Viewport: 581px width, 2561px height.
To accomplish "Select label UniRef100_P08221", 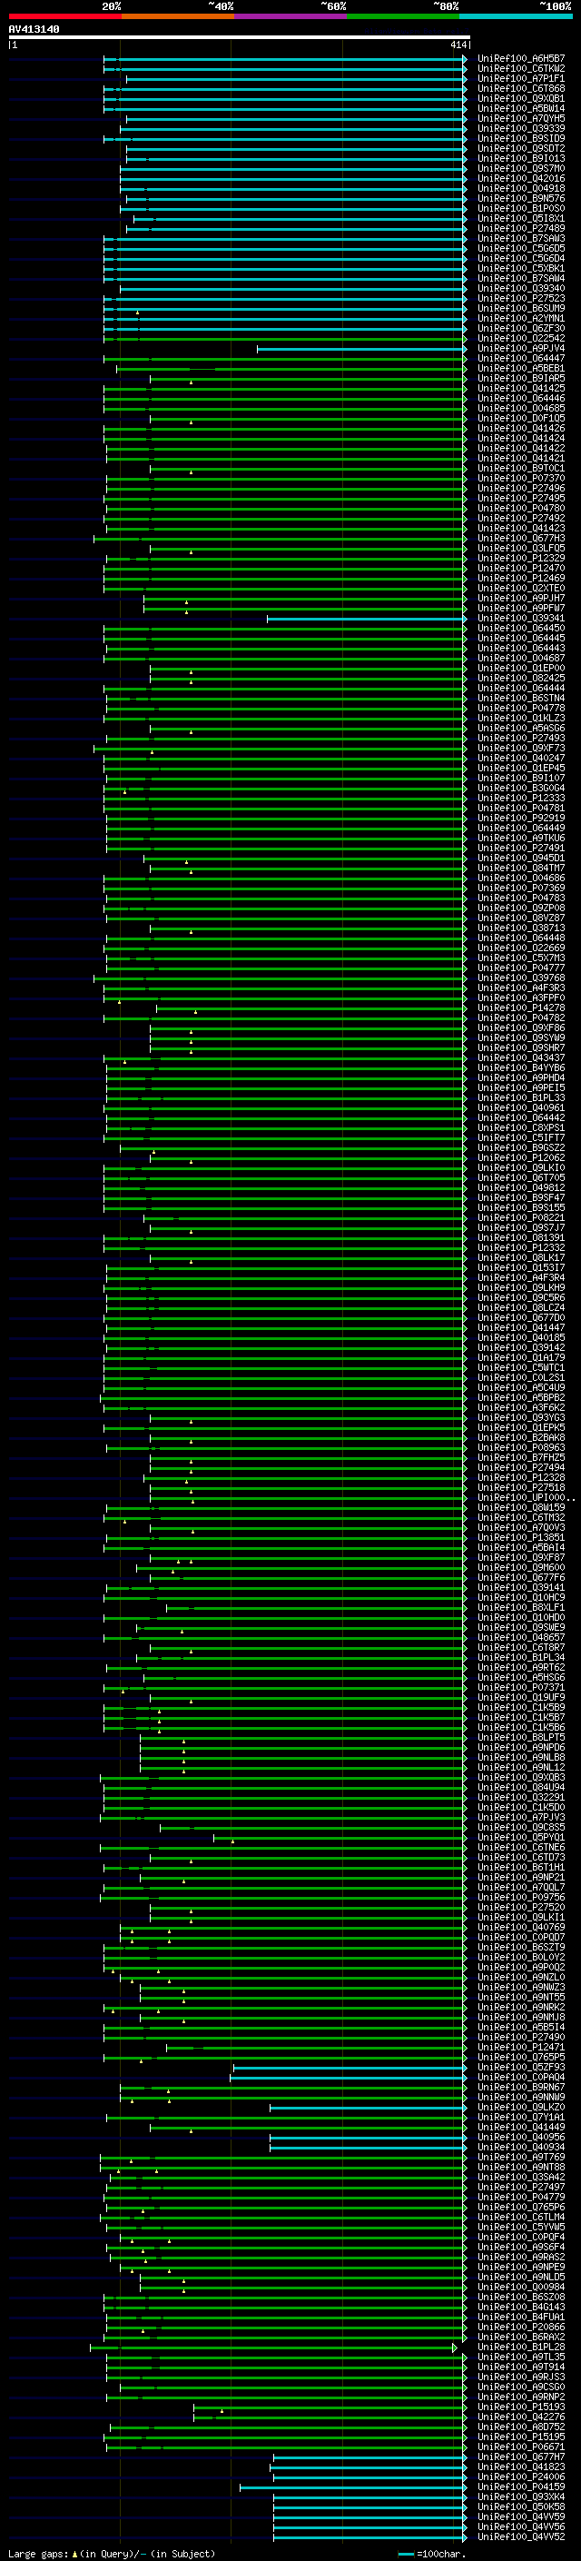I will pos(521,1216).
